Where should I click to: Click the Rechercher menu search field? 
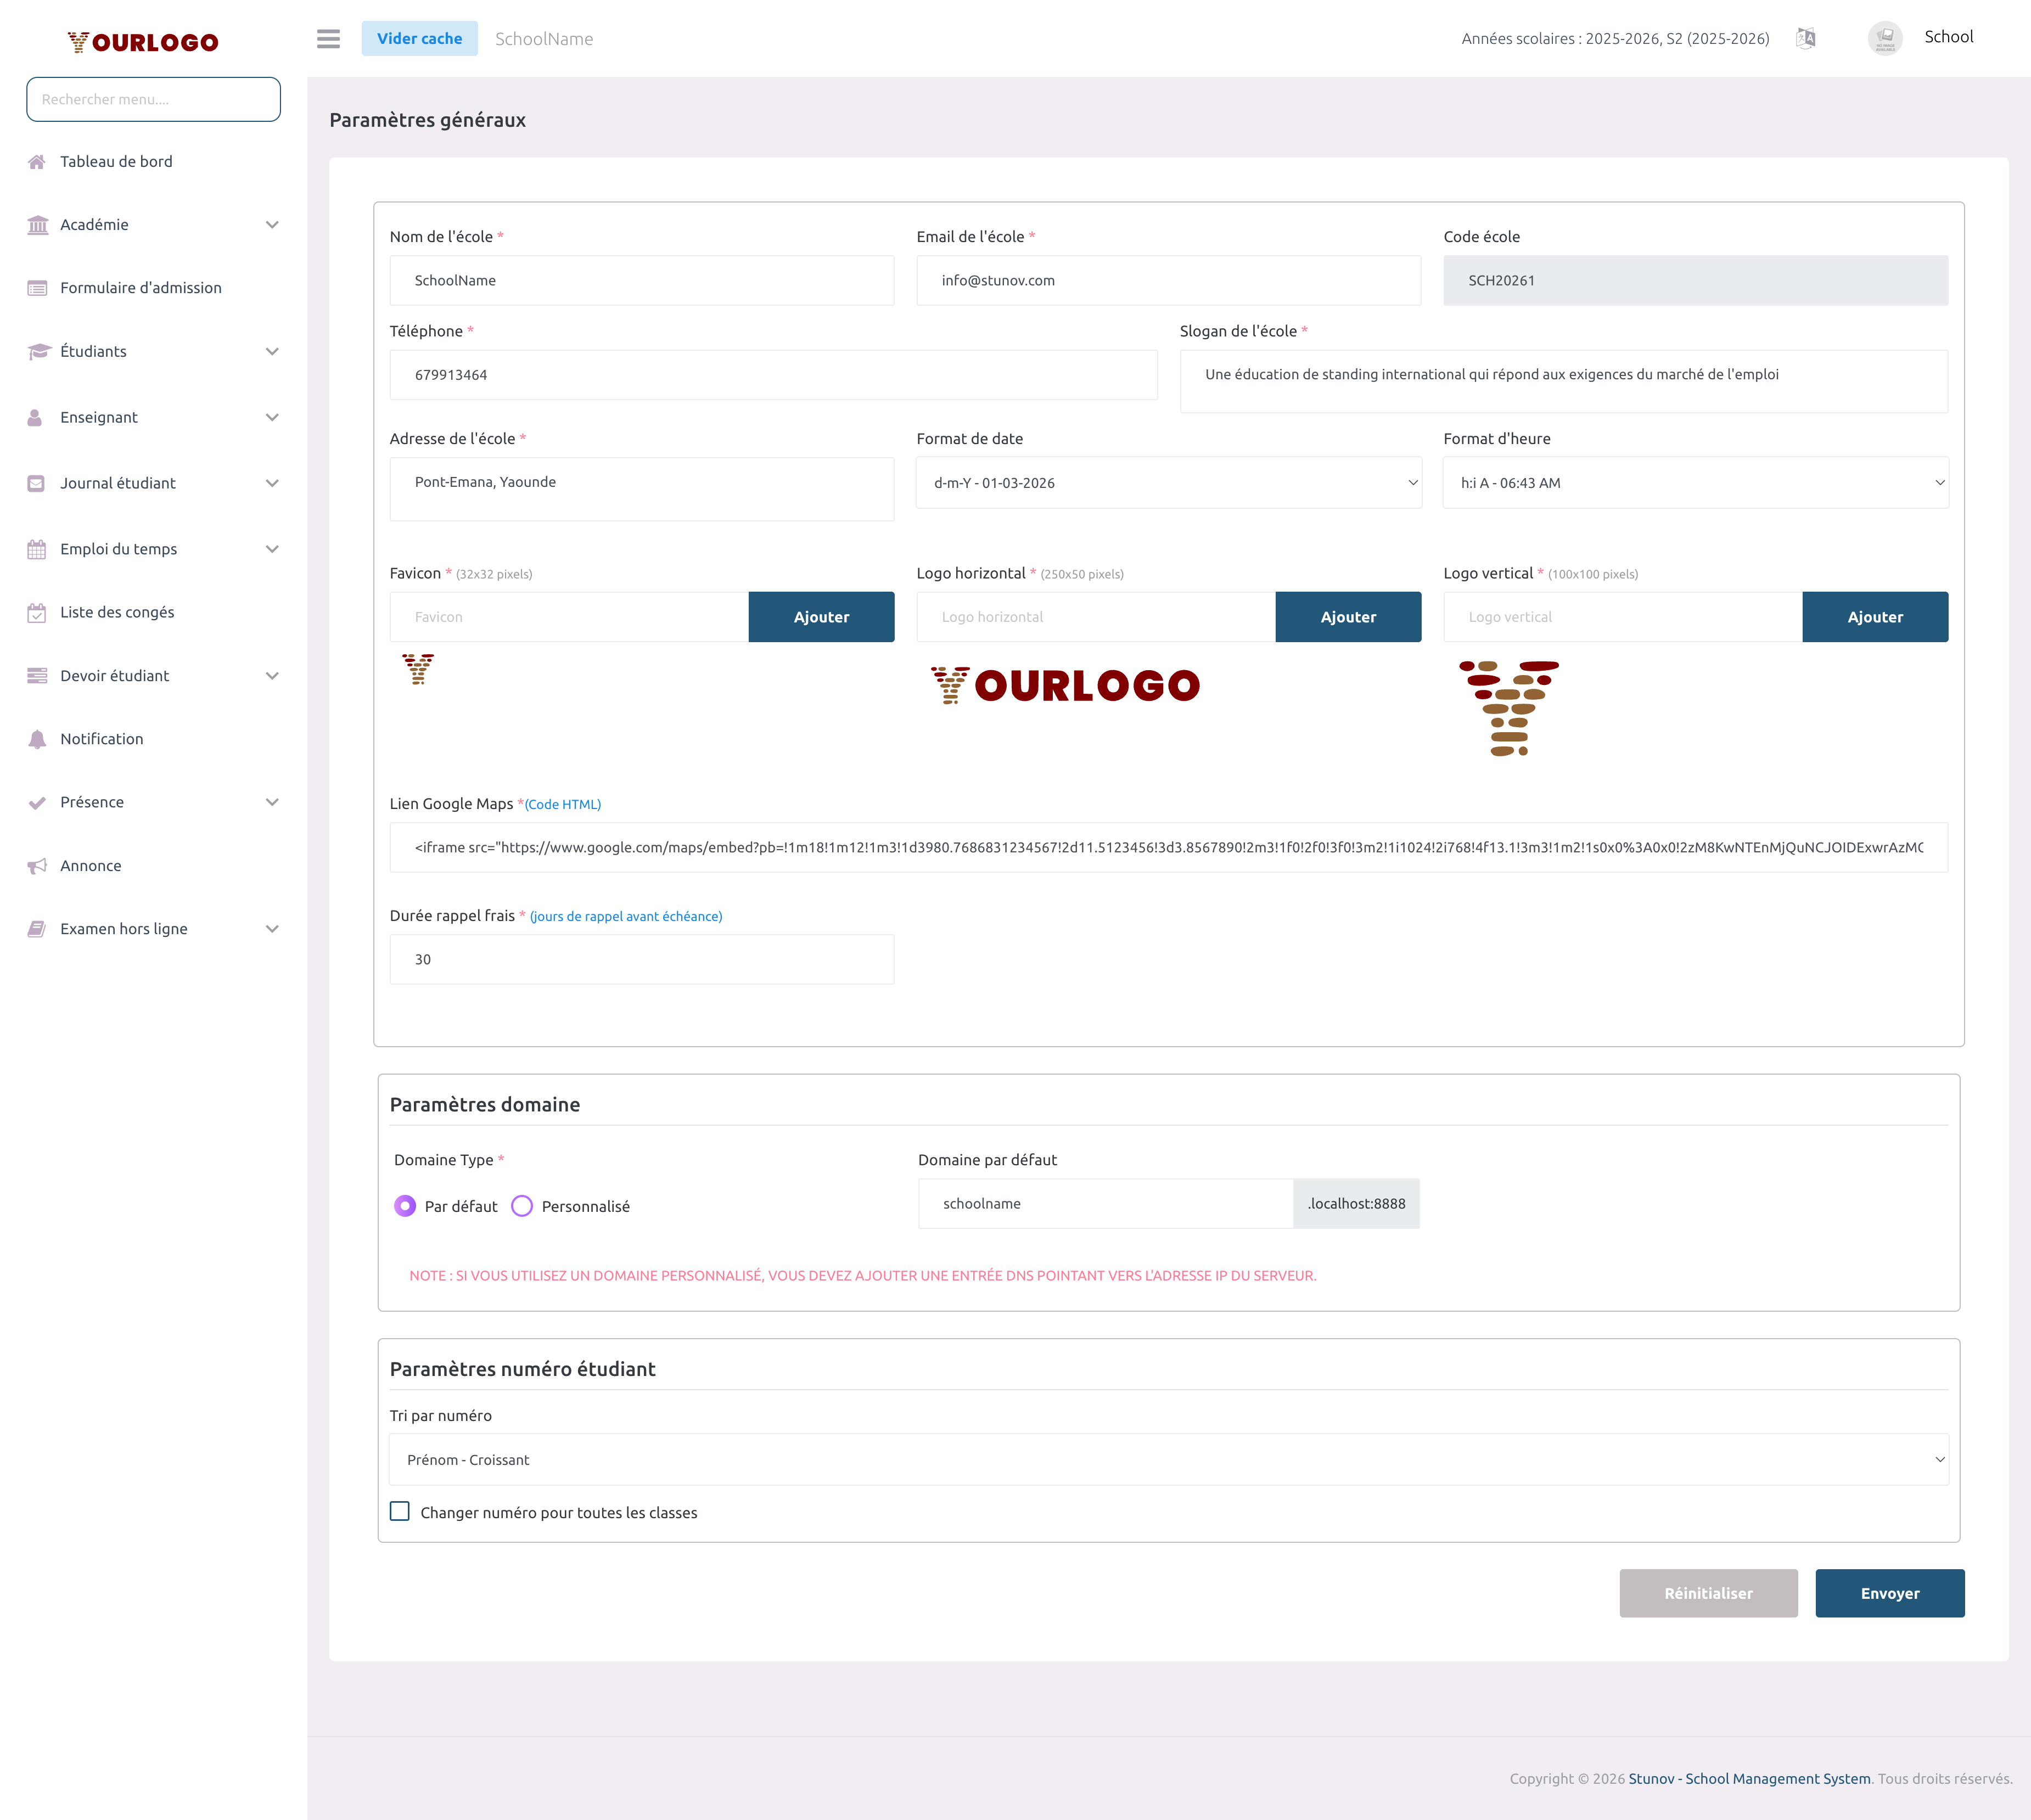pos(153,99)
